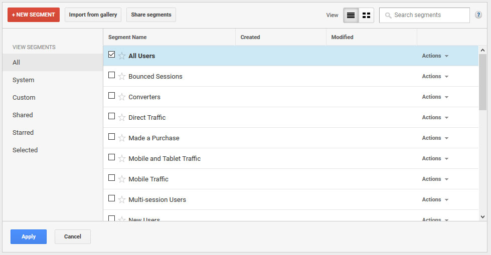Click the search magnifier icon
This screenshot has height=255, width=491.
tap(388, 16)
